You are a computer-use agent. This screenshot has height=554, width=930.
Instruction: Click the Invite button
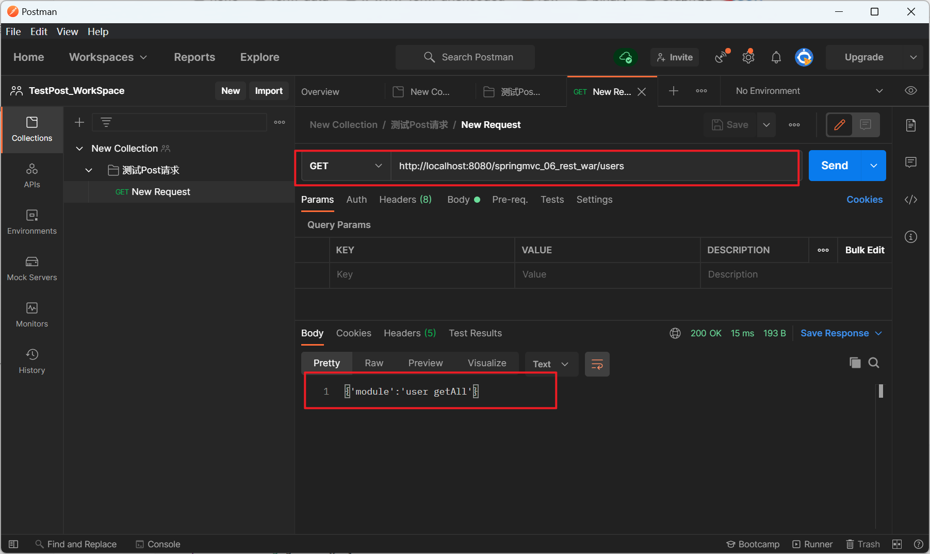[x=675, y=57]
